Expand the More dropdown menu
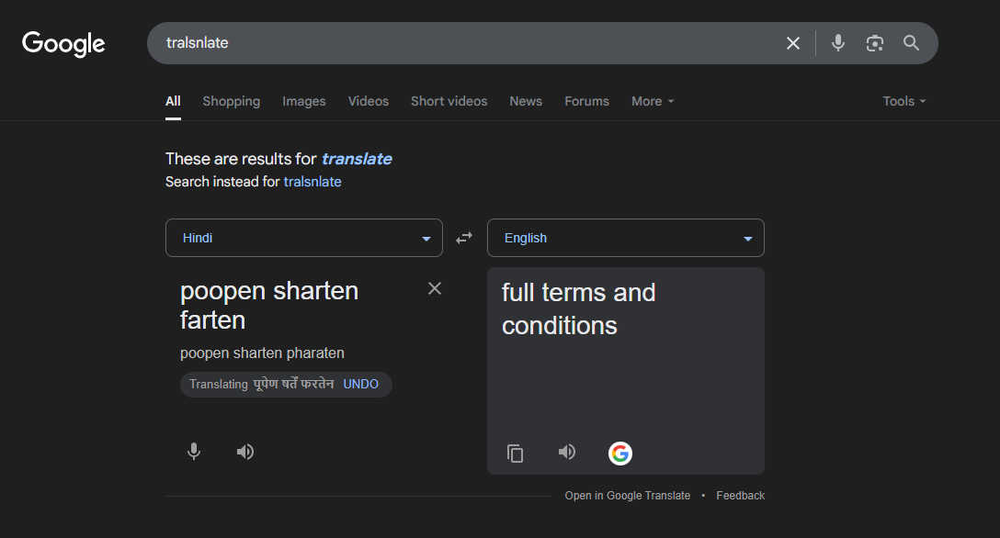Image resolution: width=1000 pixels, height=538 pixels. [653, 101]
